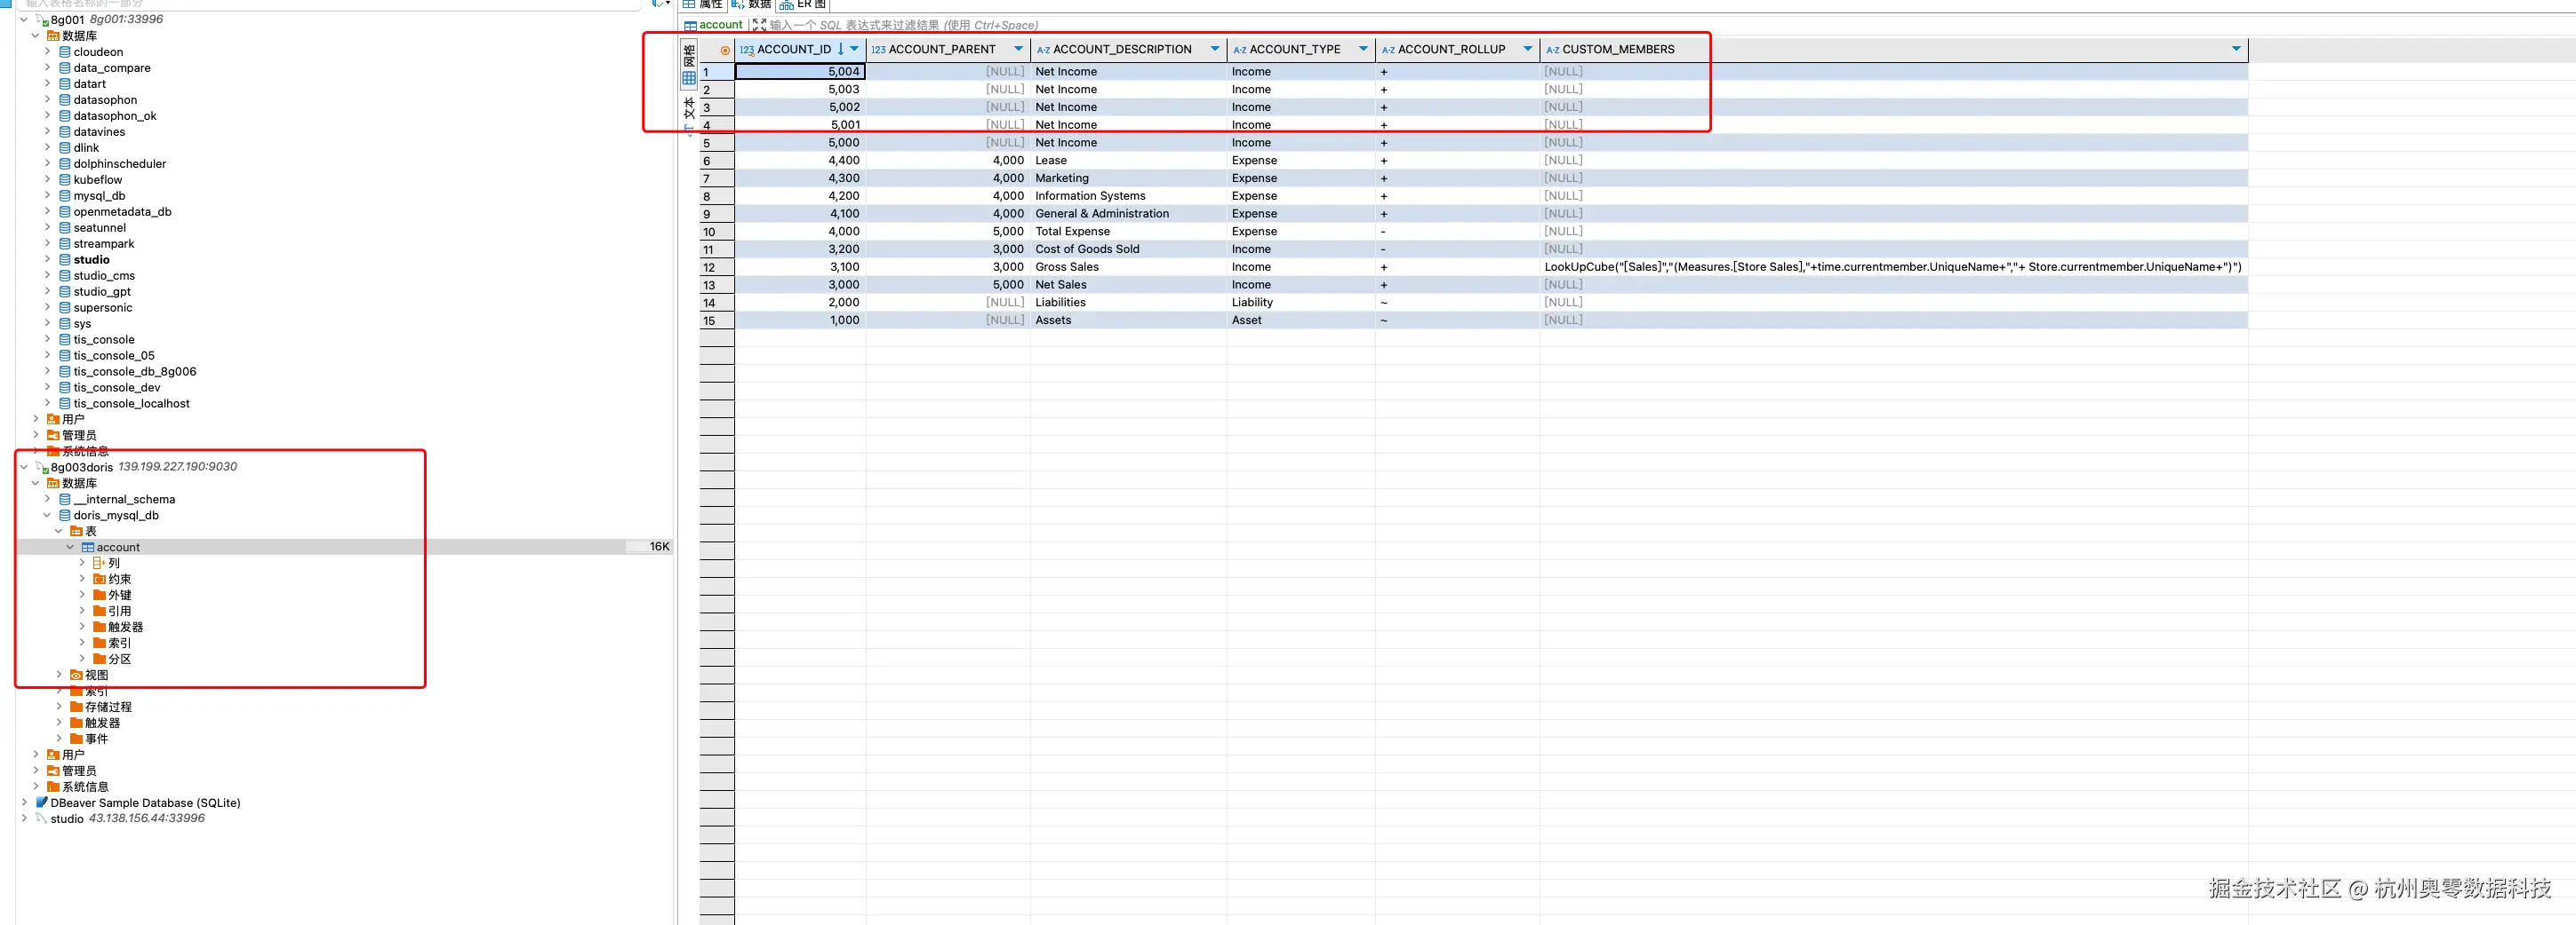The height and width of the screenshot is (925, 2576).
Task: Expand the DBeaver Sample Database node
Action: tap(24, 802)
